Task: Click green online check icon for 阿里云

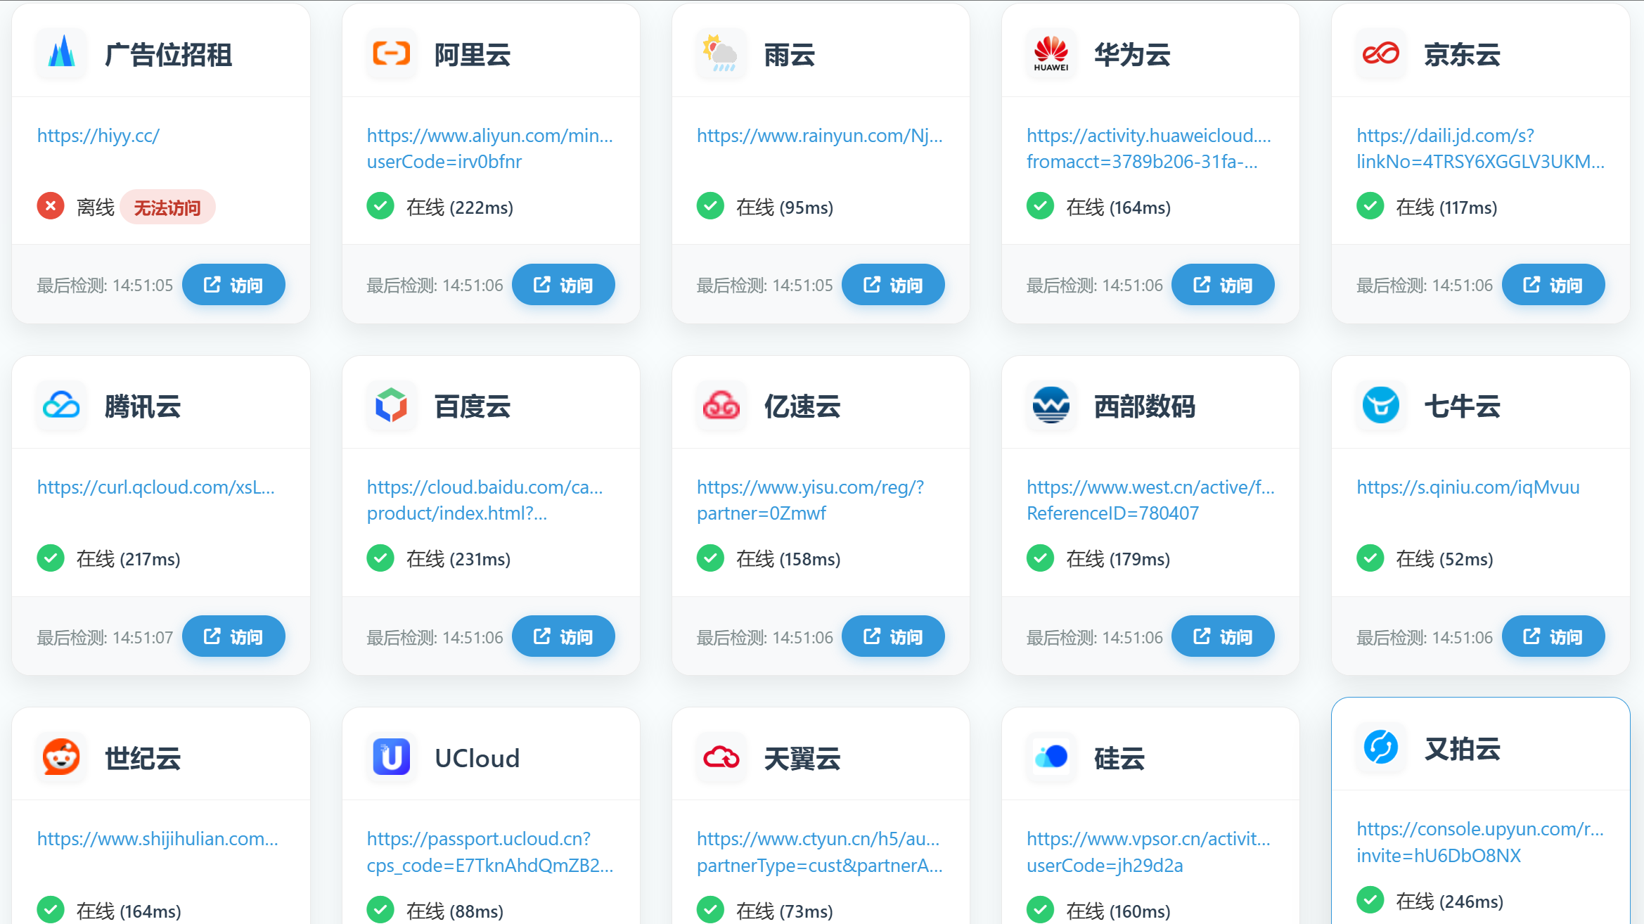Action: pyautogui.click(x=380, y=207)
